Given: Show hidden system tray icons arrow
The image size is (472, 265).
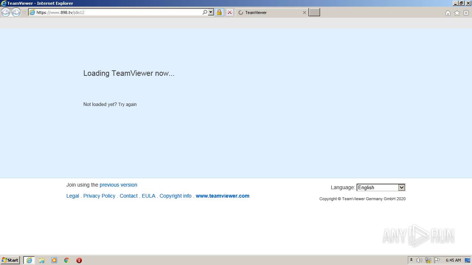Looking at the screenshot, I should [x=411, y=260].
